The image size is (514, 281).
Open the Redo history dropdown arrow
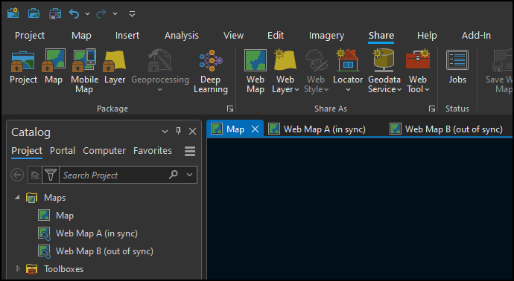point(115,13)
